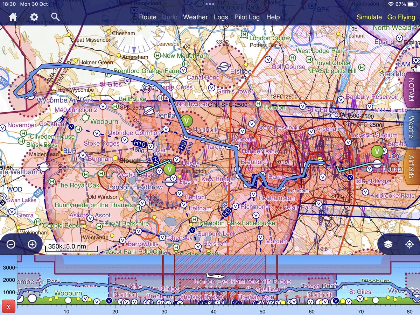This screenshot has width=420, height=315.
Task: Open the search magnifier
Action: pos(55,17)
